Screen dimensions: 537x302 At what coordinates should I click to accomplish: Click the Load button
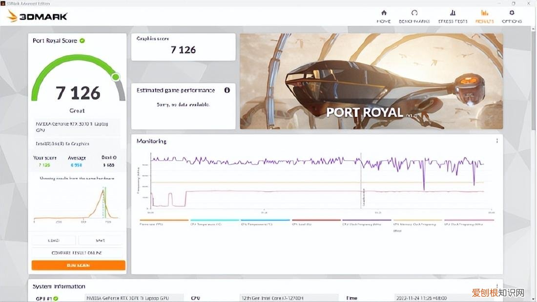pos(54,240)
